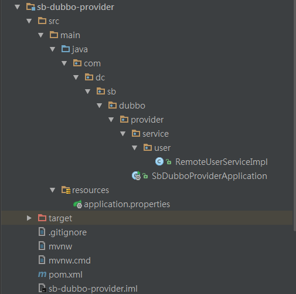Click the lock icon beside RemoteUserServiceImpl

point(168,162)
